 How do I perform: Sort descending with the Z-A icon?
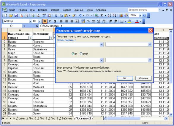[x=114, y=16]
